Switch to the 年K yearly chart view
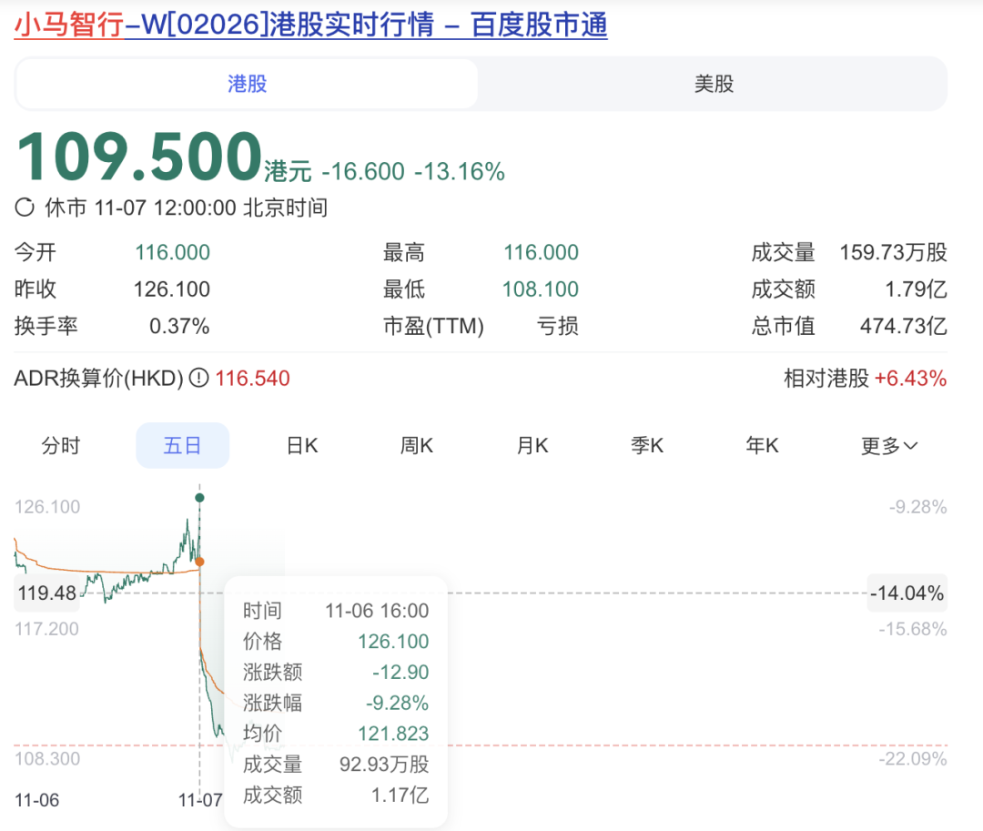The image size is (983, 831). [x=762, y=445]
